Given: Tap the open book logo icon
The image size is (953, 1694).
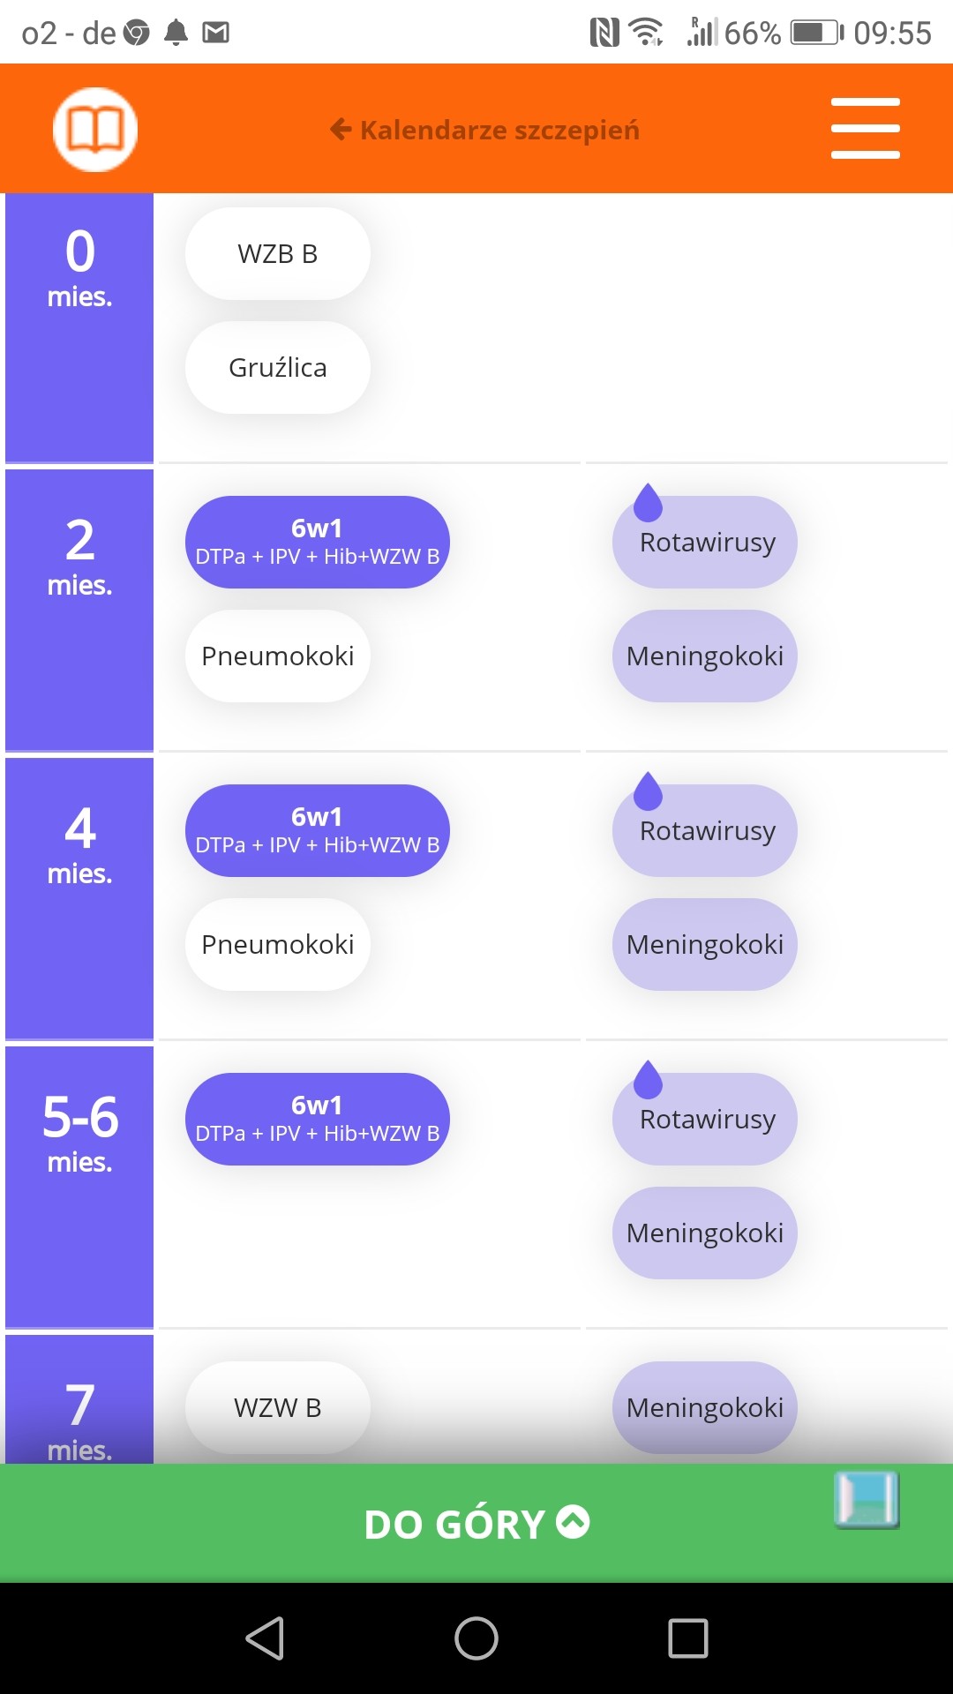Looking at the screenshot, I should tap(95, 130).
